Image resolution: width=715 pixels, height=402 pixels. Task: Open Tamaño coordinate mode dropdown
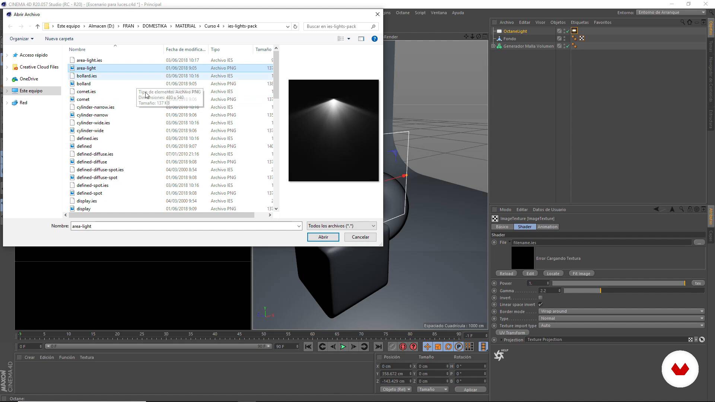[x=433, y=389]
